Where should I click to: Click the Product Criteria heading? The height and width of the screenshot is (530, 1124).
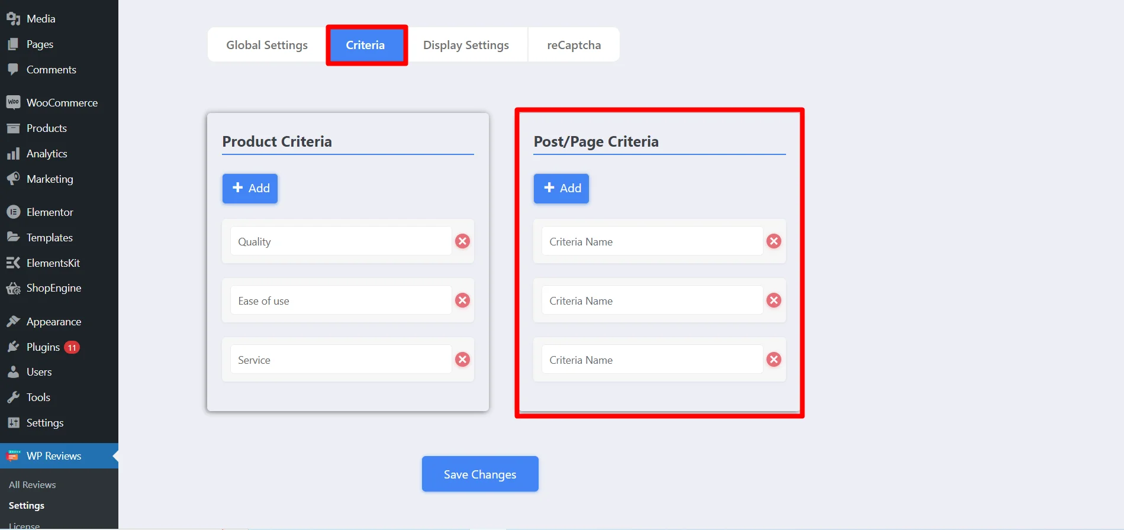tap(277, 141)
